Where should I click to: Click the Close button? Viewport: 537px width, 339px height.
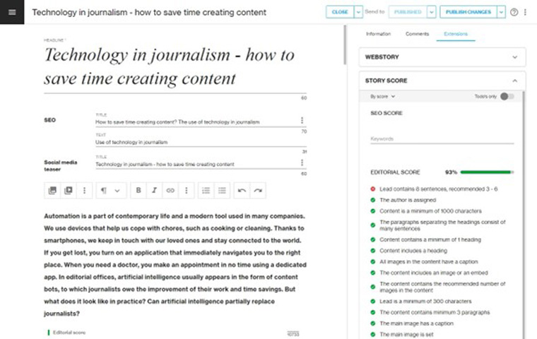340,12
